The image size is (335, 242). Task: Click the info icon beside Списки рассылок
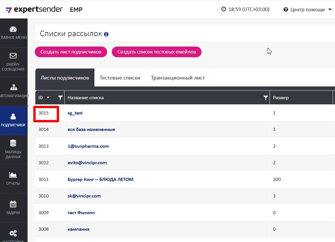(x=106, y=34)
